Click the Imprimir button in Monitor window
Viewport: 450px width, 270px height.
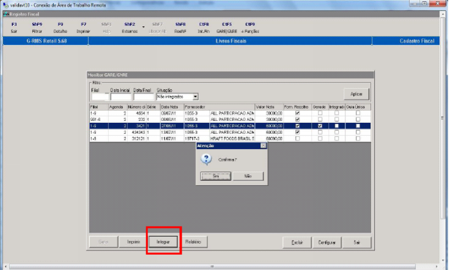click(x=133, y=242)
